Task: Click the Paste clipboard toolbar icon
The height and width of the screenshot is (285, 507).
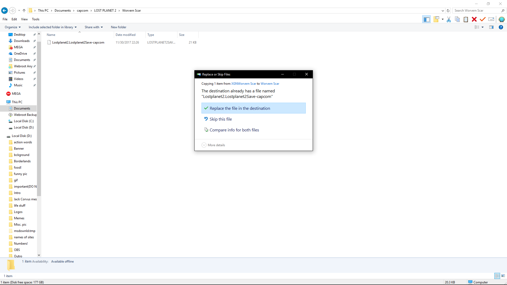Action: coord(466,19)
